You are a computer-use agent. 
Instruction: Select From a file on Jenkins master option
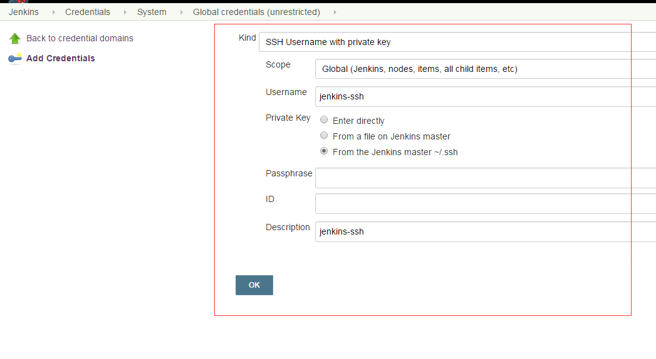pyautogui.click(x=324, y=135)
